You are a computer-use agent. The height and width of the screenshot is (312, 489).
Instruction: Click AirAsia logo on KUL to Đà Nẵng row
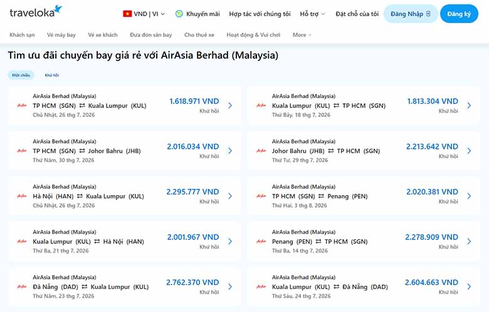261,287
